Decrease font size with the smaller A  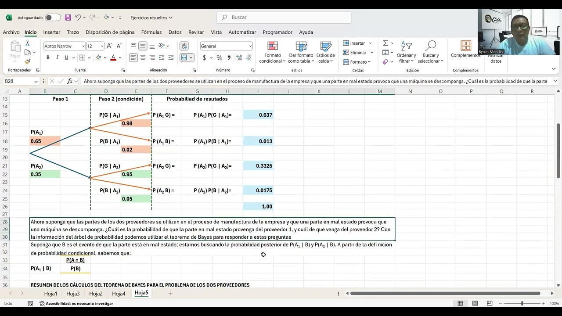tap(119, 46)
